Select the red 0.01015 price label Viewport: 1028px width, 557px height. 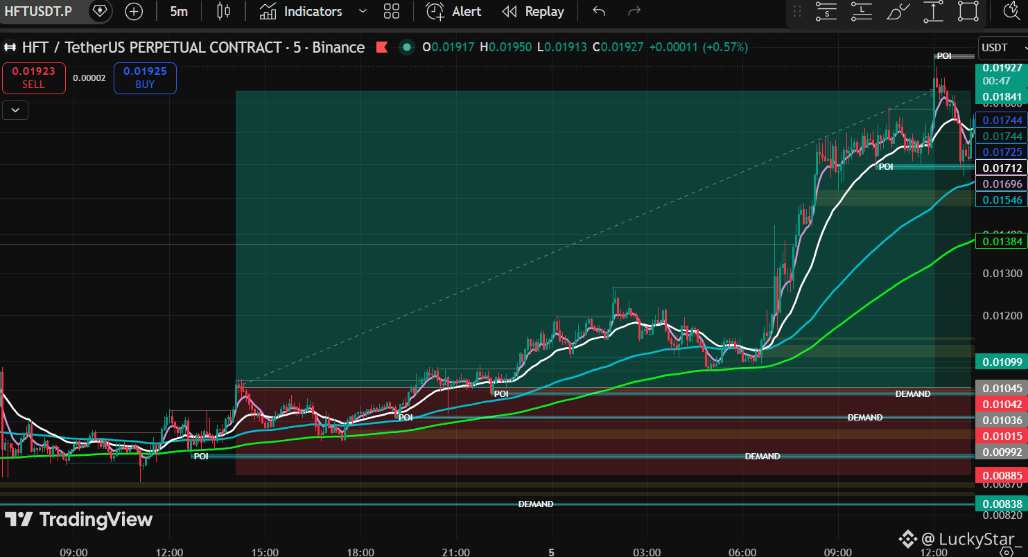pyautogui.click(x=1002, y=436)
